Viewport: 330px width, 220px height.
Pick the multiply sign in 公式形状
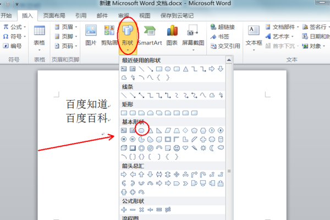(x=141, y=210)
